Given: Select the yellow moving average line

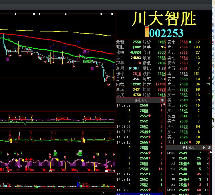Looking at the screenshot, I should (57, 32).
